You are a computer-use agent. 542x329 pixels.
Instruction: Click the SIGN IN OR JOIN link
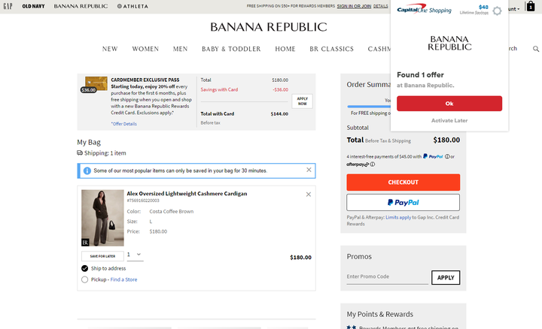pyautogui.click(x=354, y=6)
